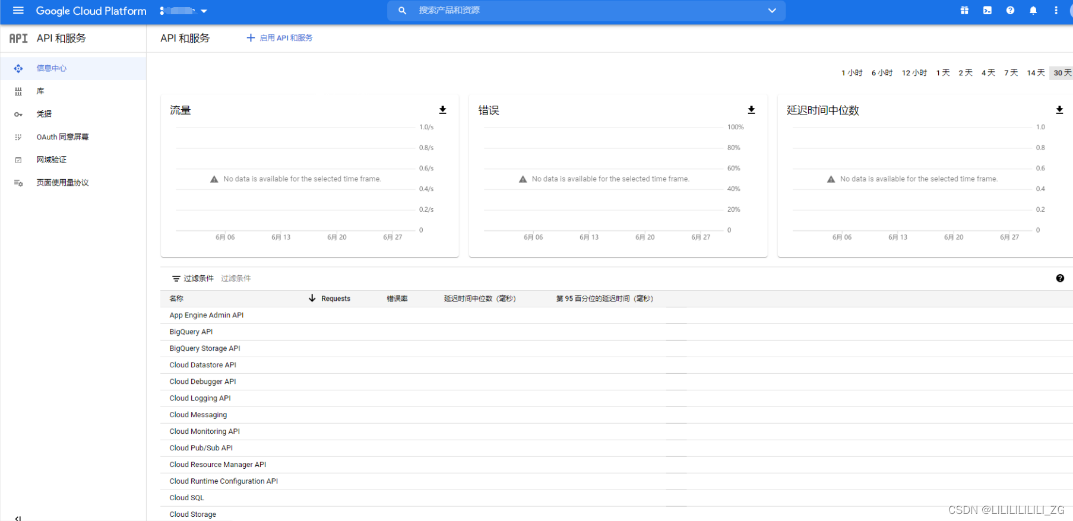The height and width of the screenshot is (521, 1073).
Task: Open BigQuery API row
Action: point(616,332)
